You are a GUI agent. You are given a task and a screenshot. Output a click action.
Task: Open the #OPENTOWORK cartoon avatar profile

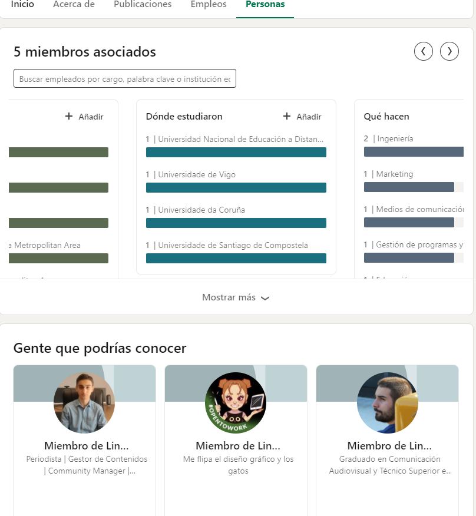[x=236, y=403]
